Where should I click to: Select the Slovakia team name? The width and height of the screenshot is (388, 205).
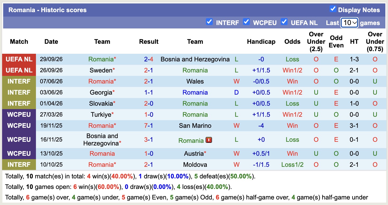point(101,104)
